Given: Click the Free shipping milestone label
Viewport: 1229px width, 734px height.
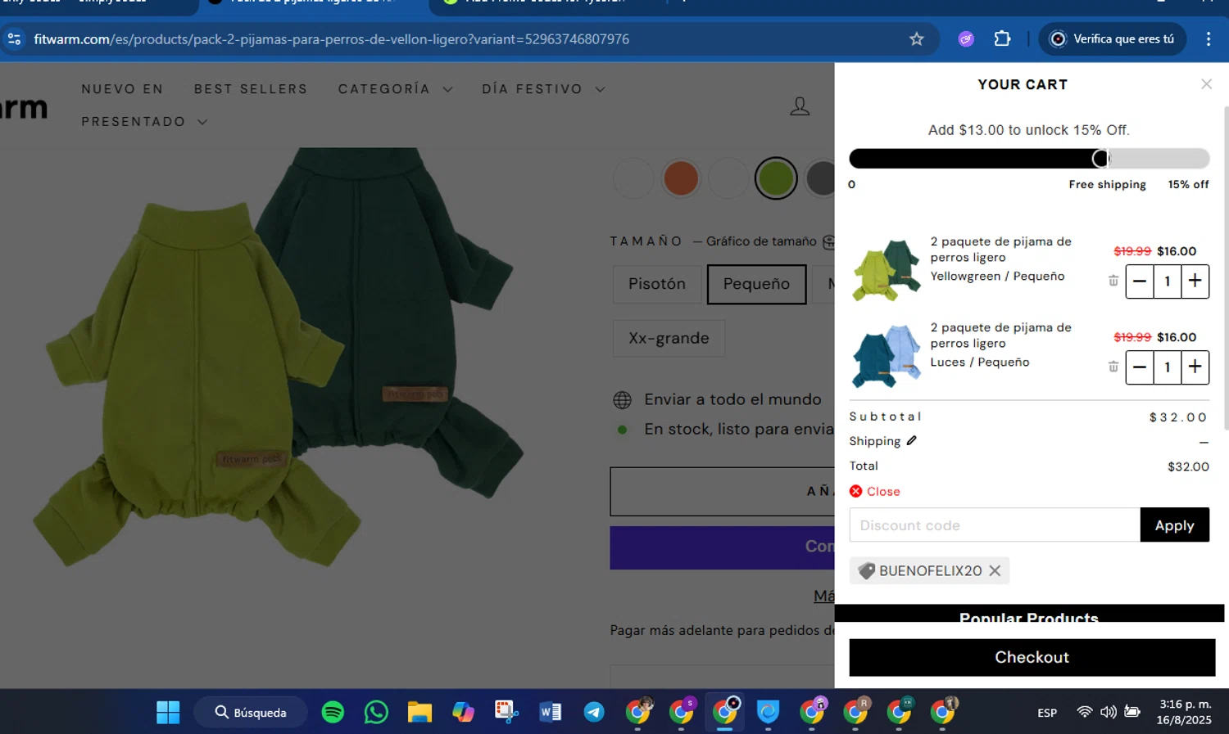Looking at the screenshot, I should [1107, 185].
